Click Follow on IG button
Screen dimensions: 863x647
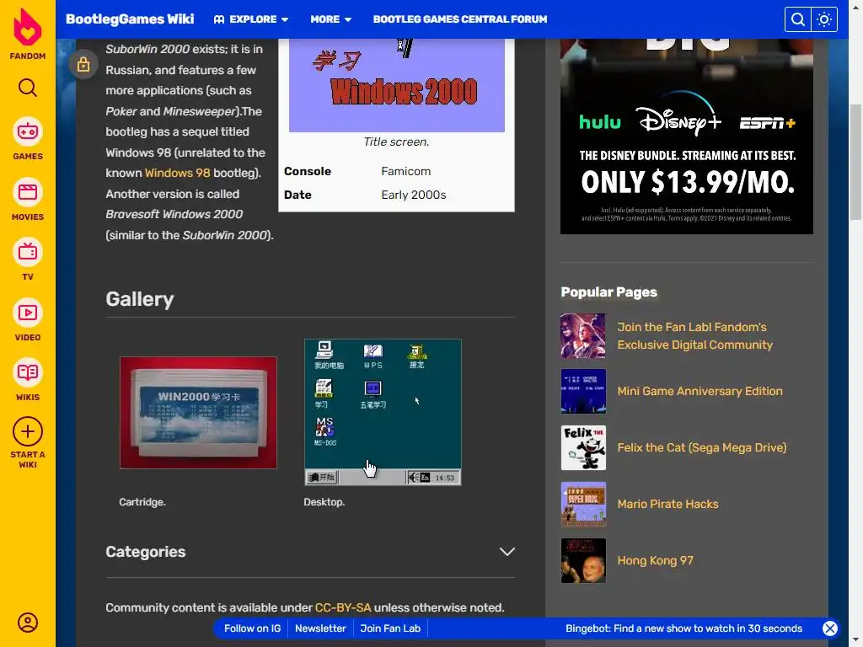click(252, 628)
